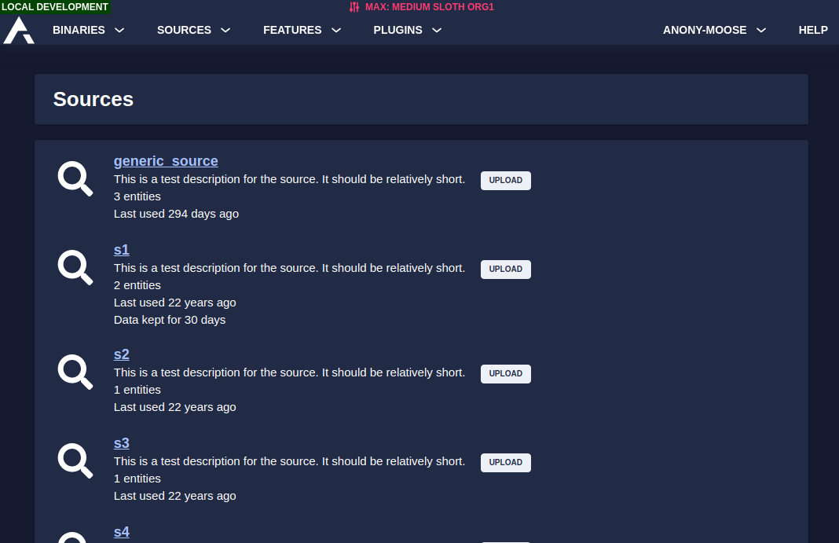Viewport: 839px width, 543px height.
Task: Expand the BINARIES dropdown
Action: [x=88, y=30]
